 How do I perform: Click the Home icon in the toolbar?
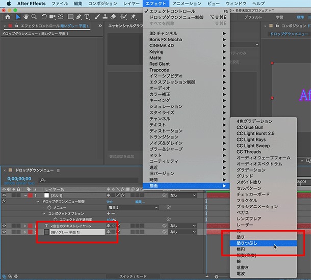click(8, 17)
